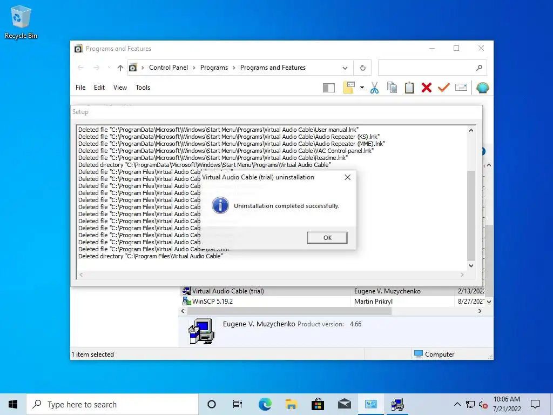This screenshot has height=415, width=553.
Task: Click the Eugene V. Muzychenko publisher cell
Action: click(x=387, y=291)
